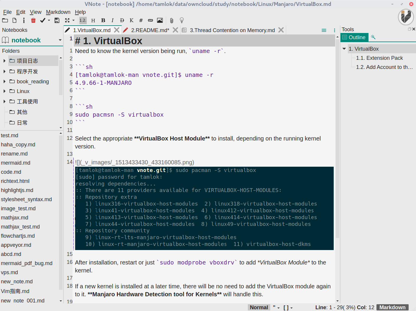
Task: Expand the 工具使用 folder
Action: coord(4,101)
